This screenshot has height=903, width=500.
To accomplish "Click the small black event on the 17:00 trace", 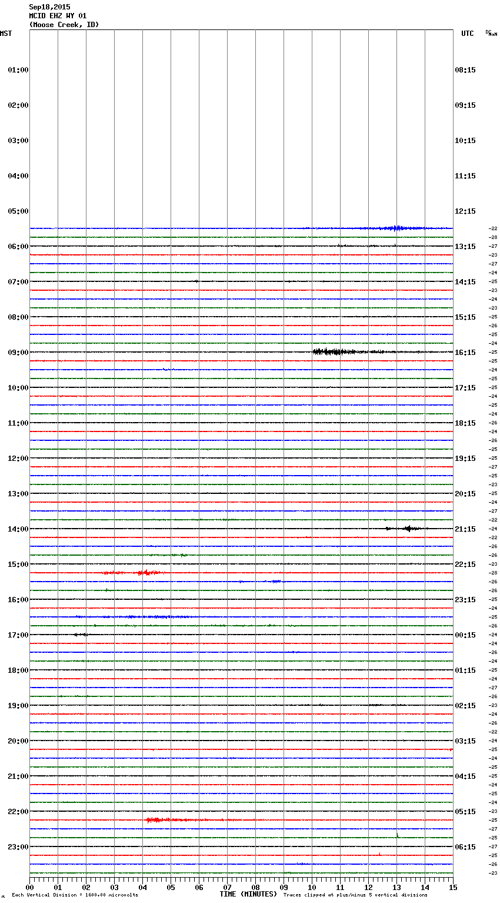I will [81, 635].
